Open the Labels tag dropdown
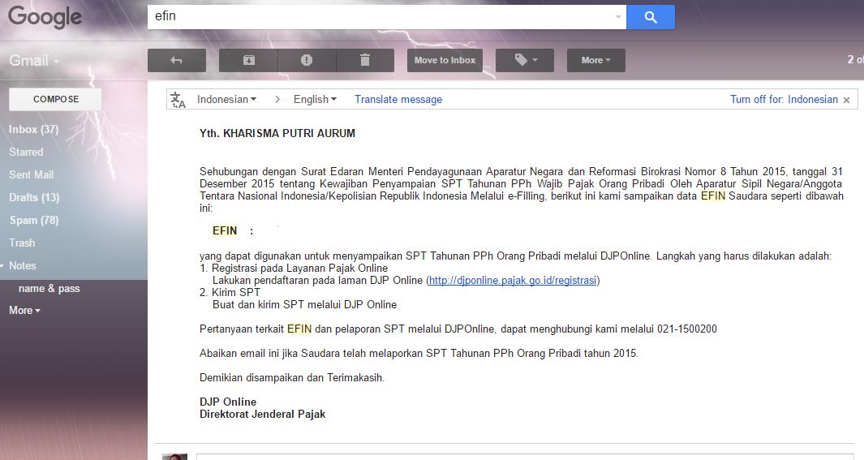 (x=525, y=60)
